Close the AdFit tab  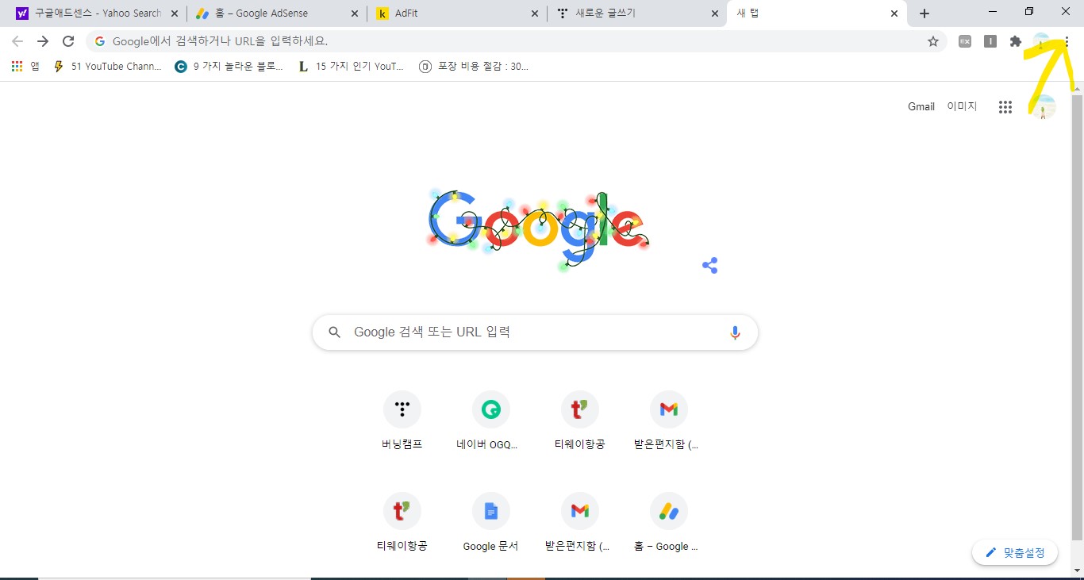[x=533, y=13]
